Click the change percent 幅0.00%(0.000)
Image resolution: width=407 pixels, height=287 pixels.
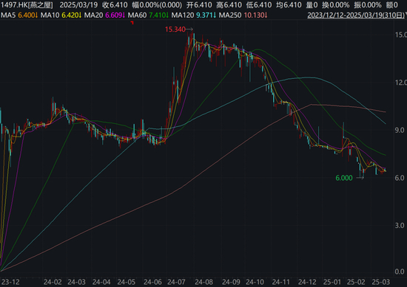click(x=157, y=5)
